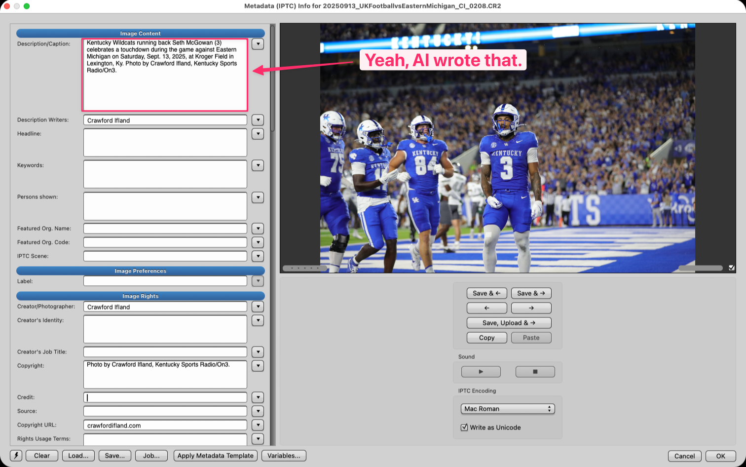This screenshot has height=467, width=746.
Task: Confirm the dialog with OK
Action: pos(720,456)
